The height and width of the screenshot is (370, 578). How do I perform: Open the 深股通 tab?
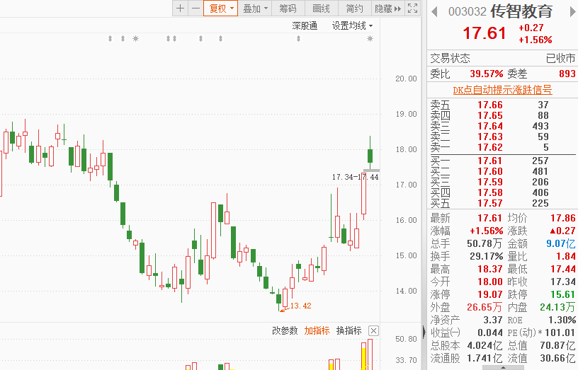coord(305,25)
